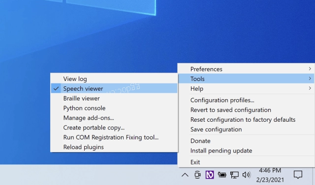The image size is (315, 185).
Task: Toggle Braille viewer in Tools menu
Action: 114,98
